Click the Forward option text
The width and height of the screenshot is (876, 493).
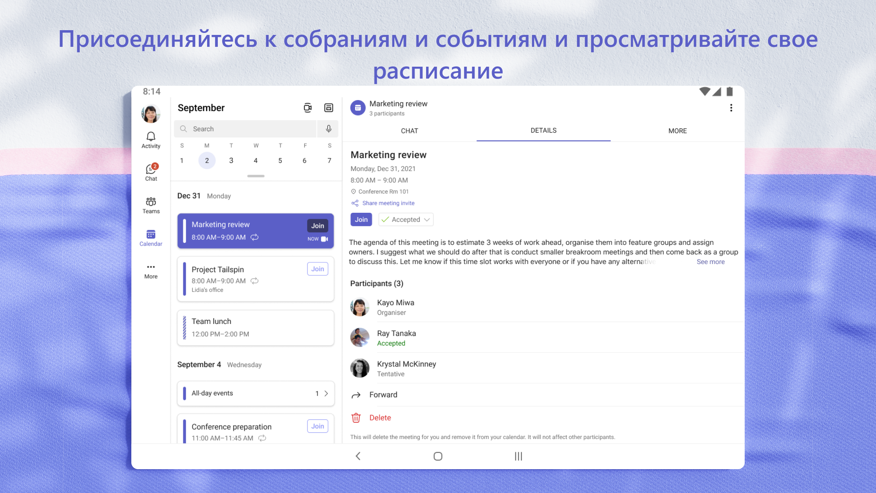click(383, 395)
